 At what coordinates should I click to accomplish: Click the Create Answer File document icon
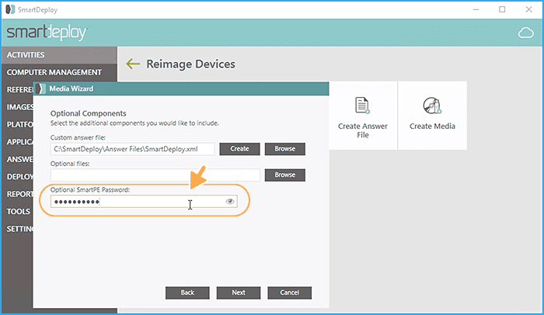(x=363, y=106)
